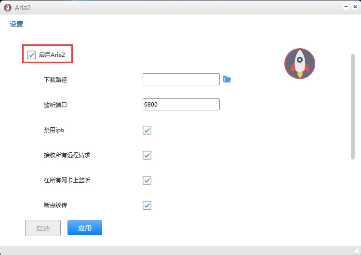Screen dimensions: 361x255
Task: Click the 启用Aria2 label text
Action: [52, 55]
